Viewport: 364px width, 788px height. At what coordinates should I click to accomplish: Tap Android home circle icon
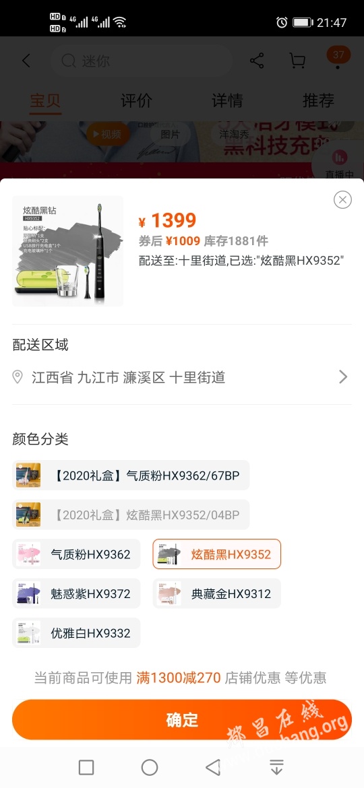(x=150, y=767)
